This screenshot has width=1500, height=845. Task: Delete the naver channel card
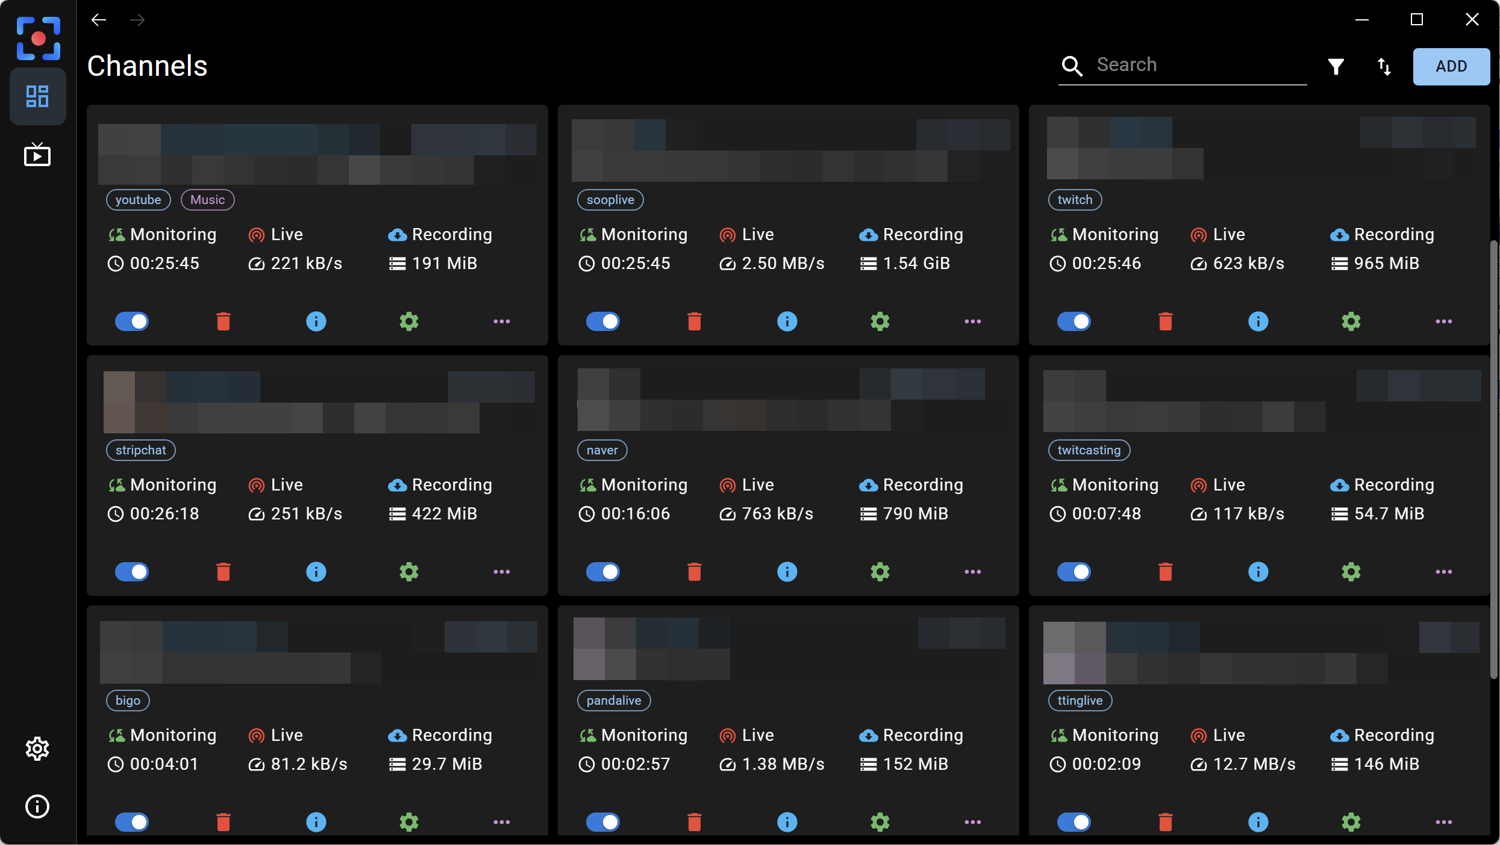click(x=694, y=572)
